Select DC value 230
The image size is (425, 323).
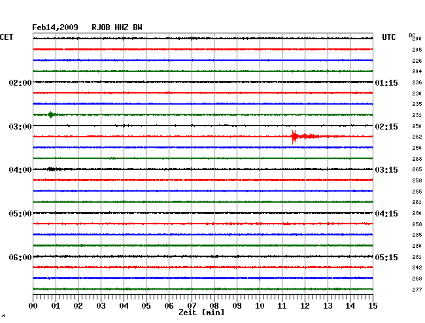(x=417, y=93)
